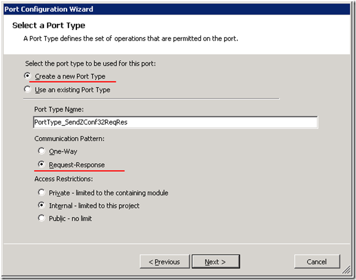The width and height of the screenshot is (356, 280).
Task: Click the port type description sentence
Action: 130,39
